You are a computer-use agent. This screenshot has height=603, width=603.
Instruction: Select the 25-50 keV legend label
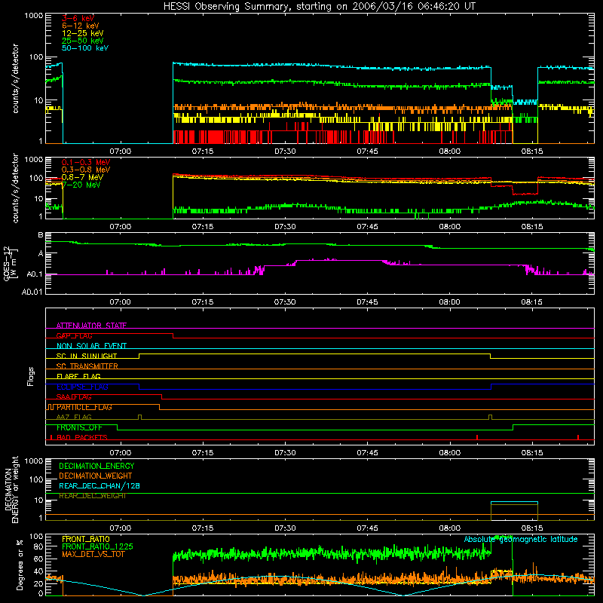(83, 41)
